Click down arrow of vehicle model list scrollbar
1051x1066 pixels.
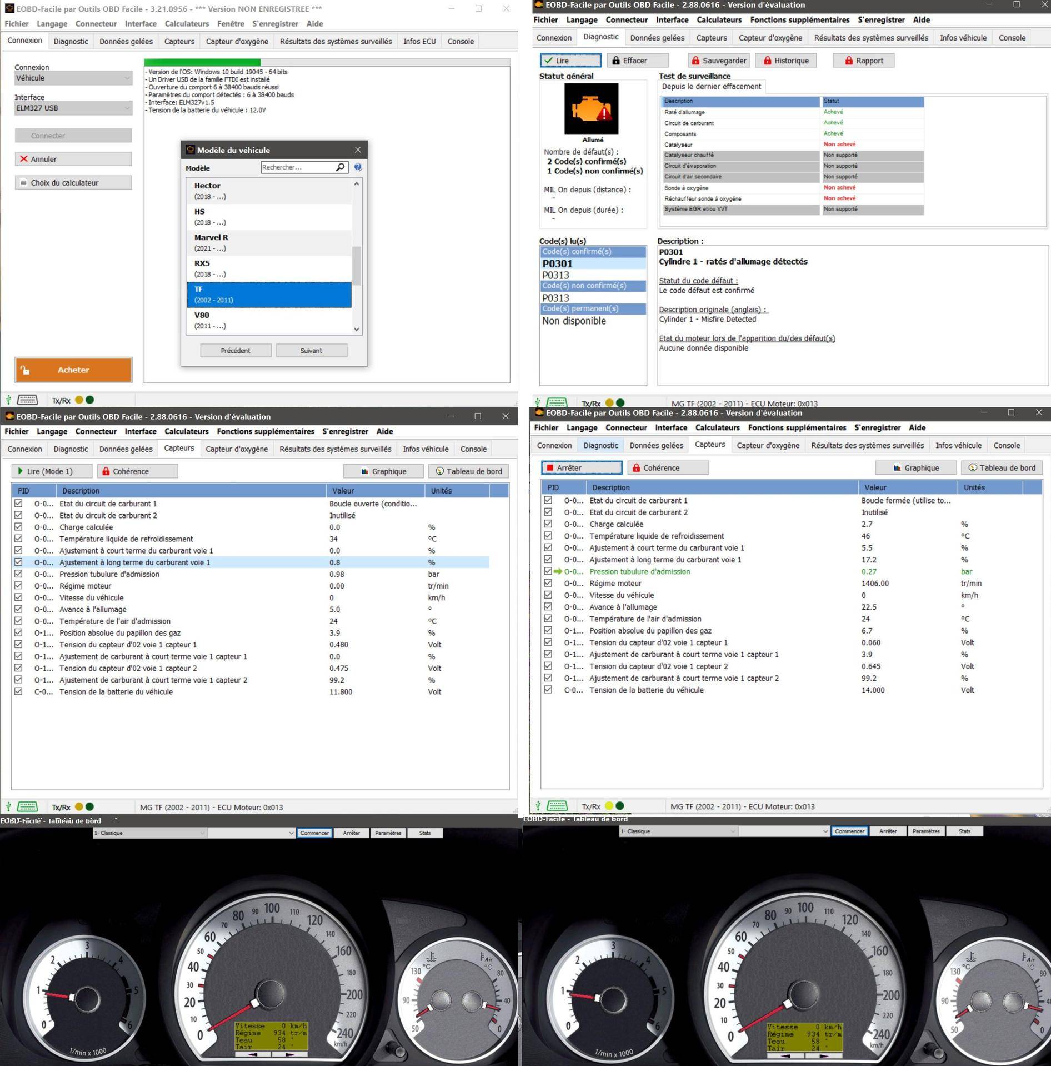tap(357, 329)
